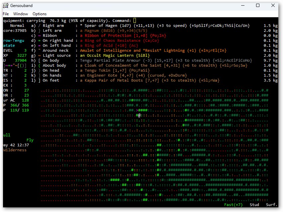Click the SP '119/ 119' value

pos(20,110)
